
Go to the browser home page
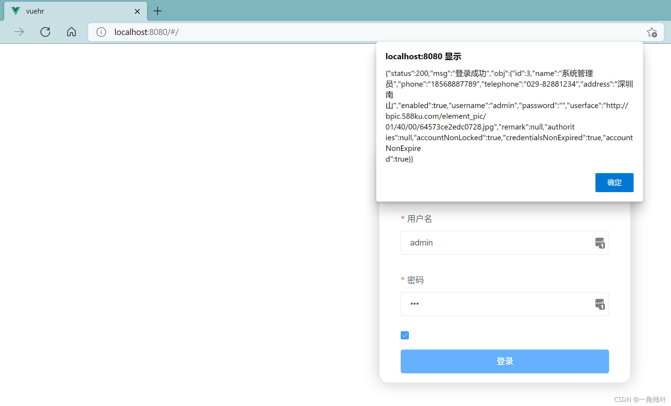click(71, 32)
